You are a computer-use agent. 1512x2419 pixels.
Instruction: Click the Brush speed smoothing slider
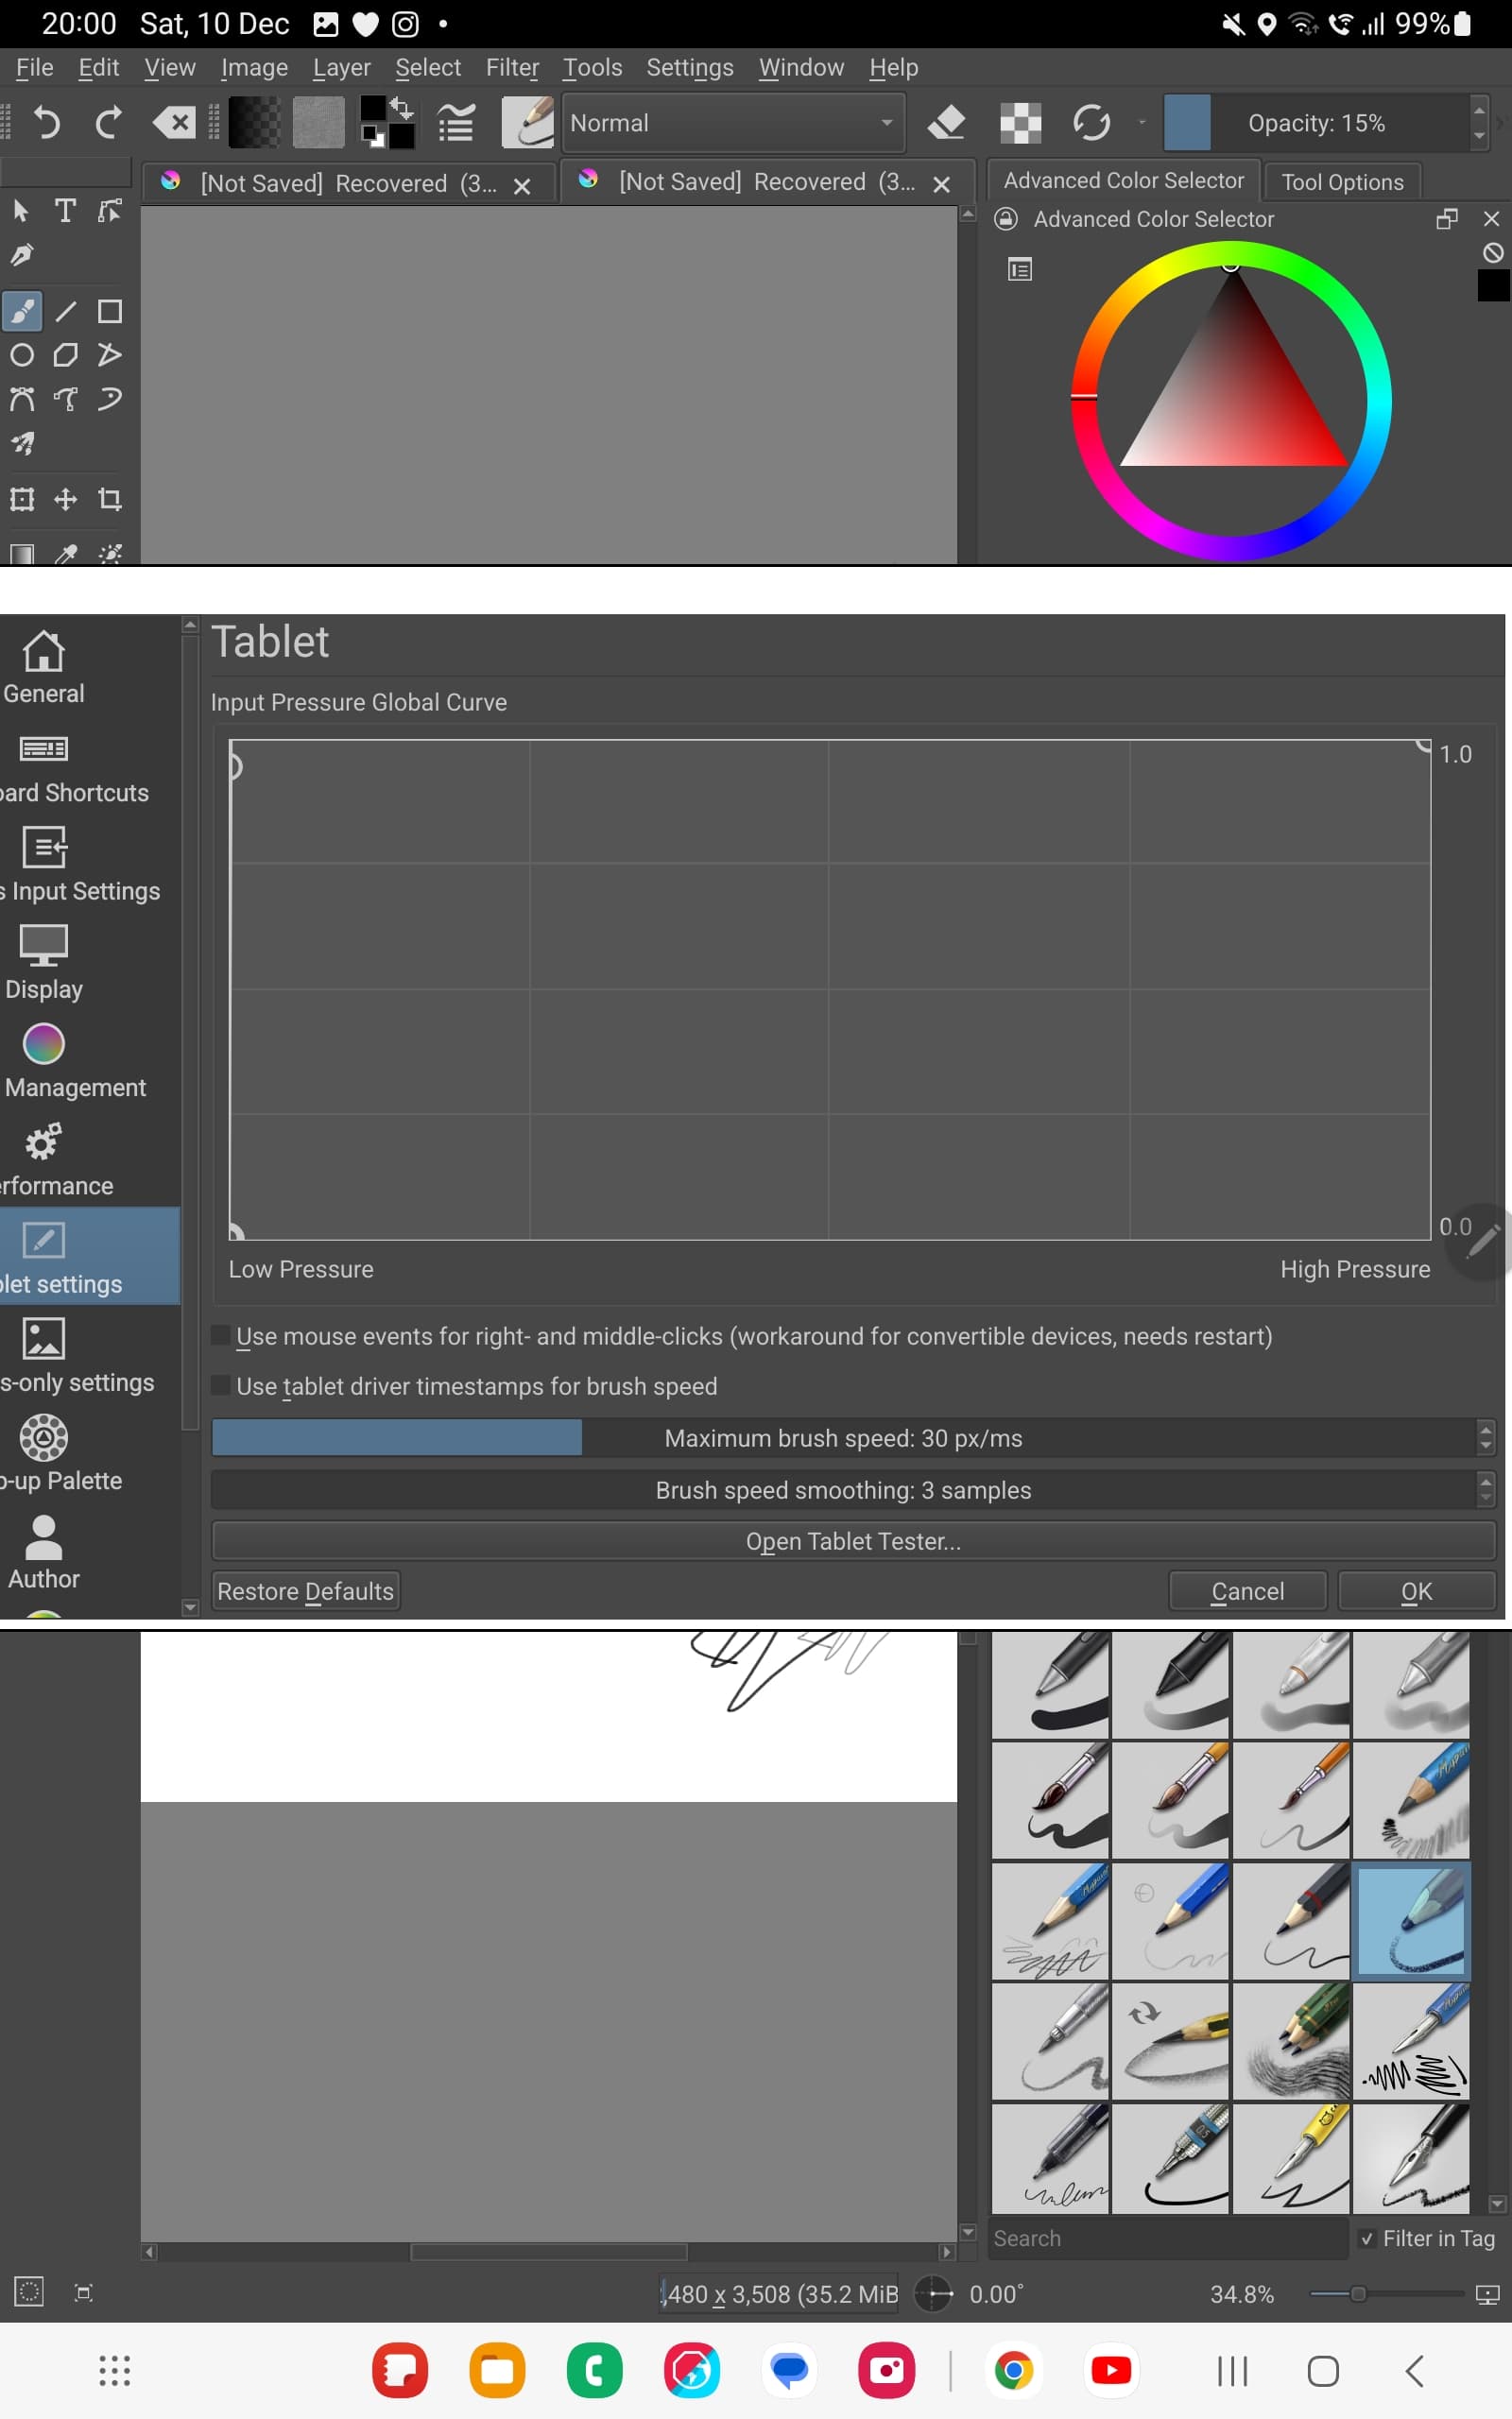[x=844, y=1490]
